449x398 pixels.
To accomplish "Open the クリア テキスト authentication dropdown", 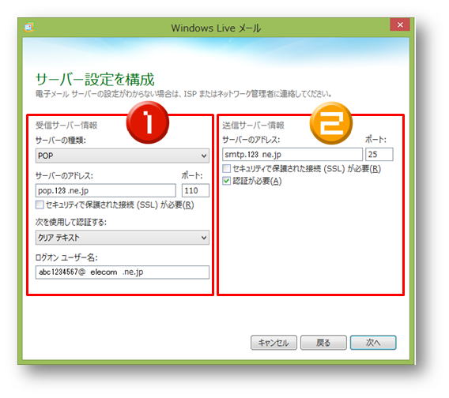I will pyautogui.click(x=123, y=238).
